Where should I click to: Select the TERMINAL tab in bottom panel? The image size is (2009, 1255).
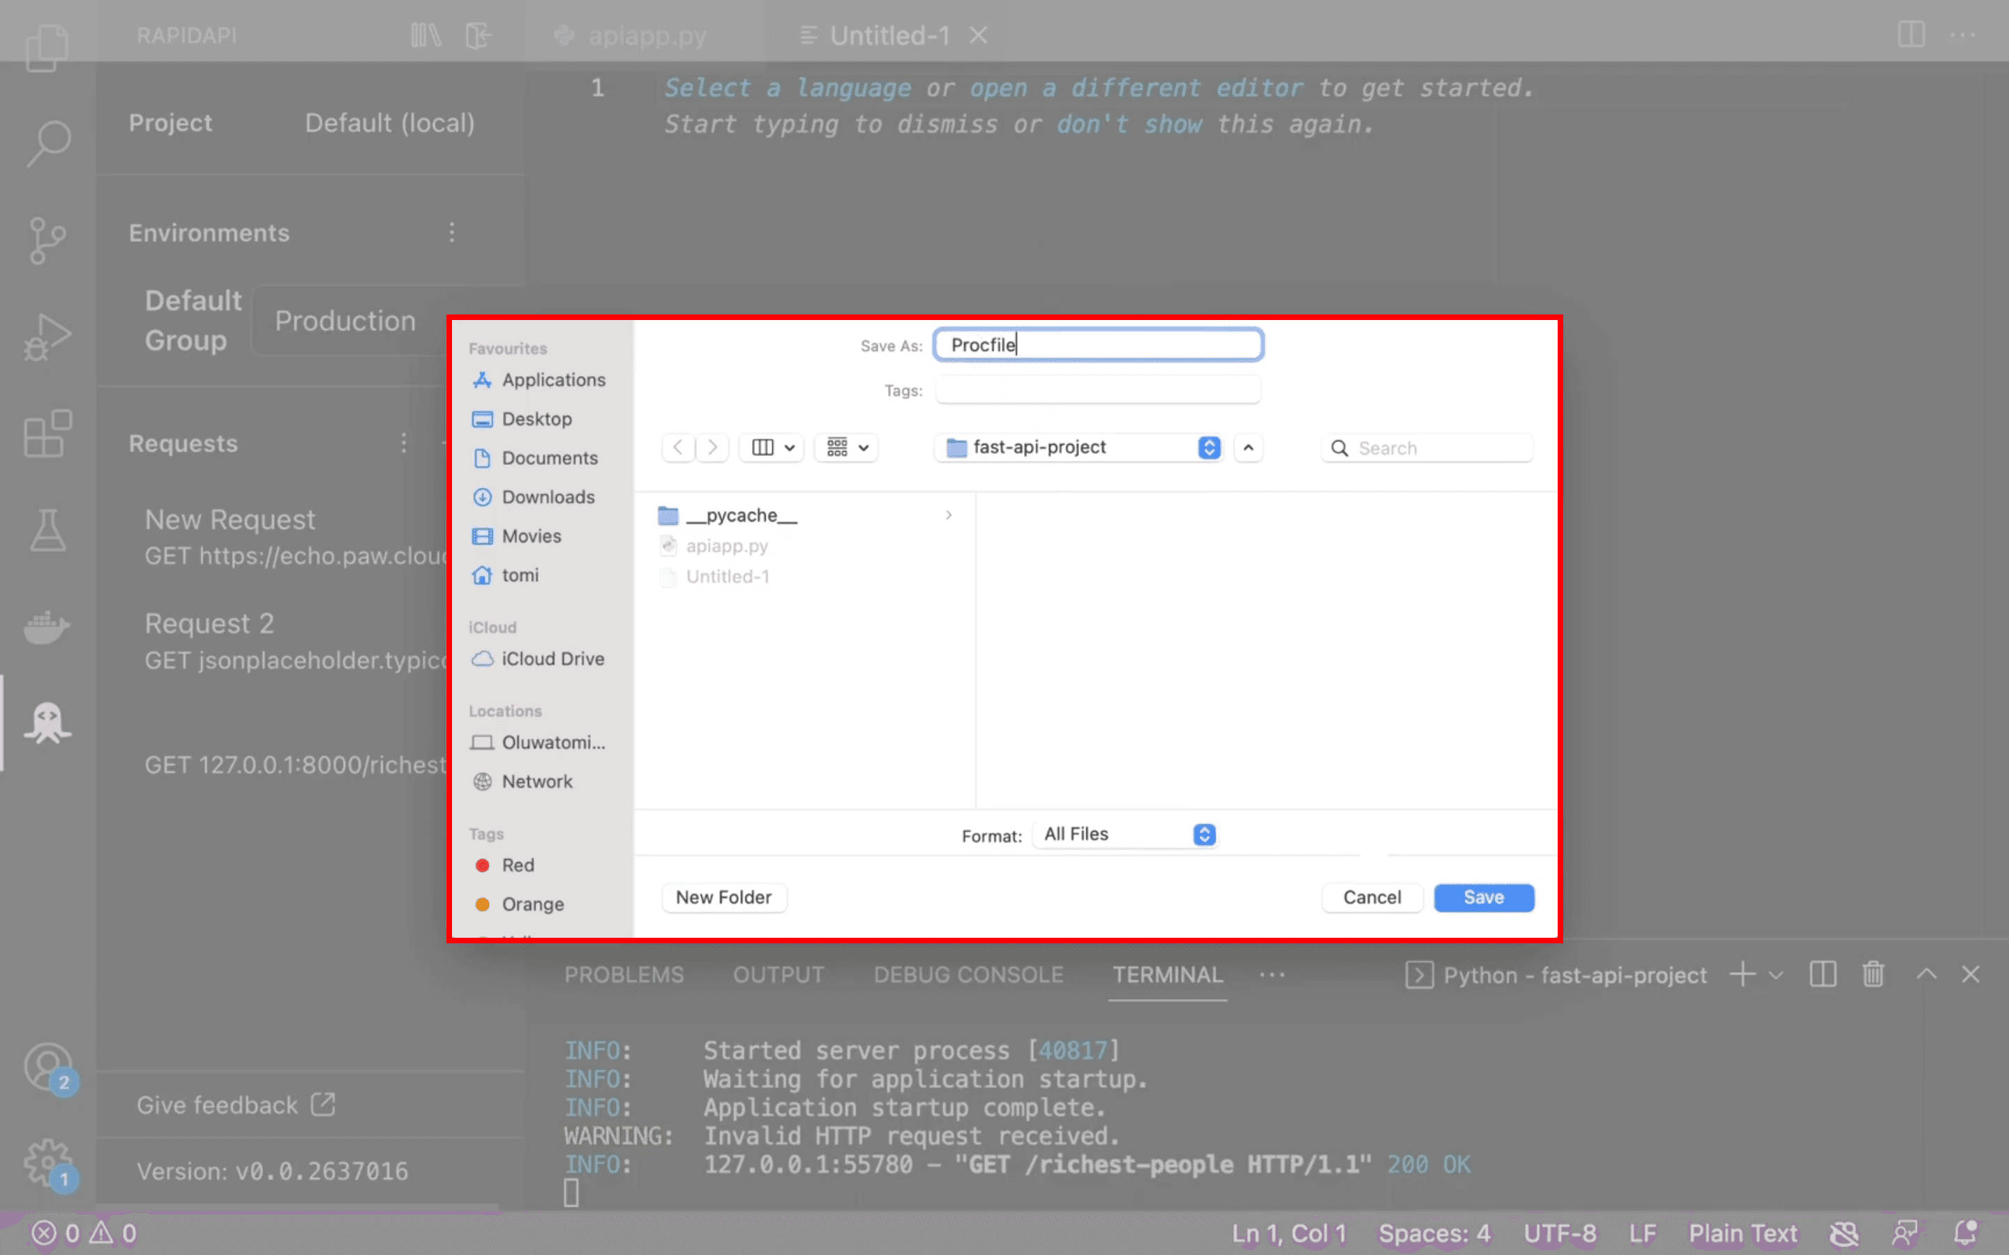click(x=1168, y=973)
